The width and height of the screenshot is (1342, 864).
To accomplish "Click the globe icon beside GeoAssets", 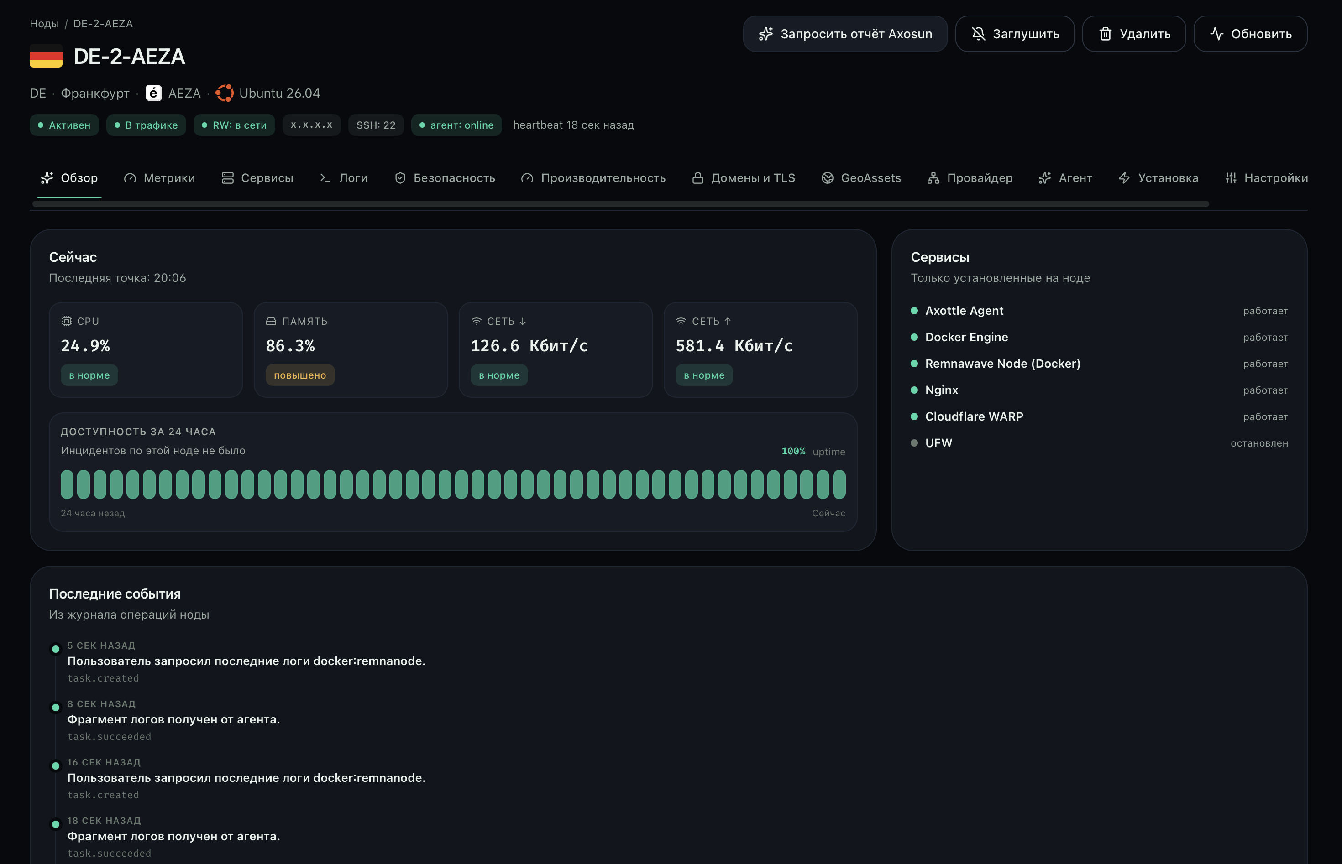I will click(x=827, y=178).
